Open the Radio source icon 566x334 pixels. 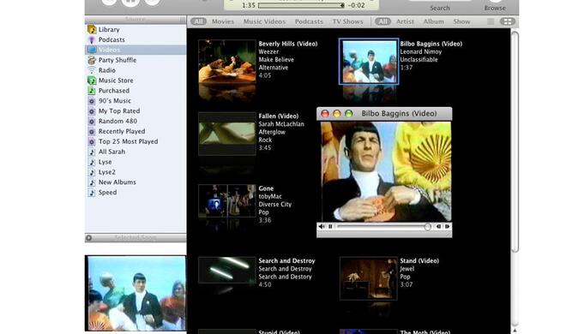click(92, 70)
